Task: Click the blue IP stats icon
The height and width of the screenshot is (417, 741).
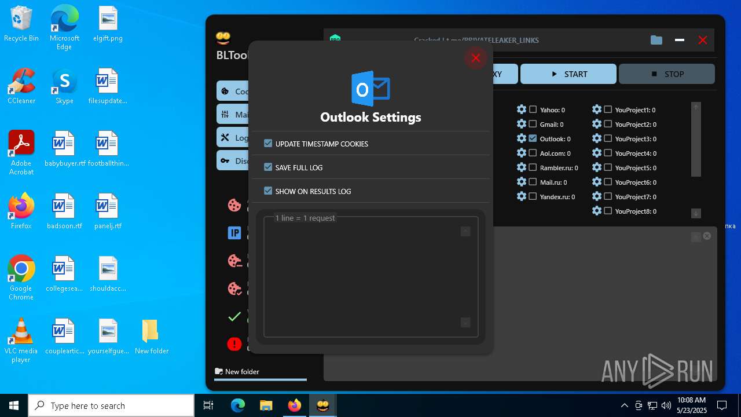Action: click(234, 233)
